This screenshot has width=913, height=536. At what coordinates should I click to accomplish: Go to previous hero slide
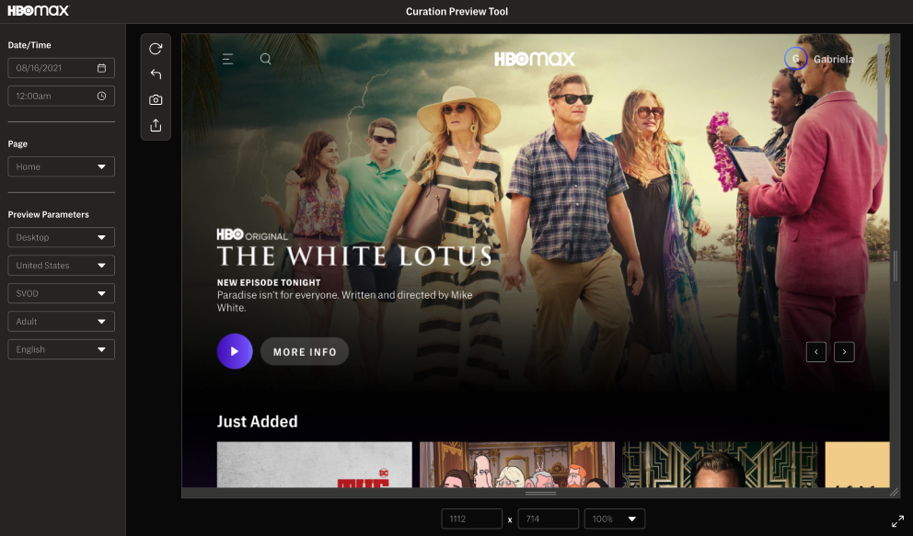(x=816, y=352)
